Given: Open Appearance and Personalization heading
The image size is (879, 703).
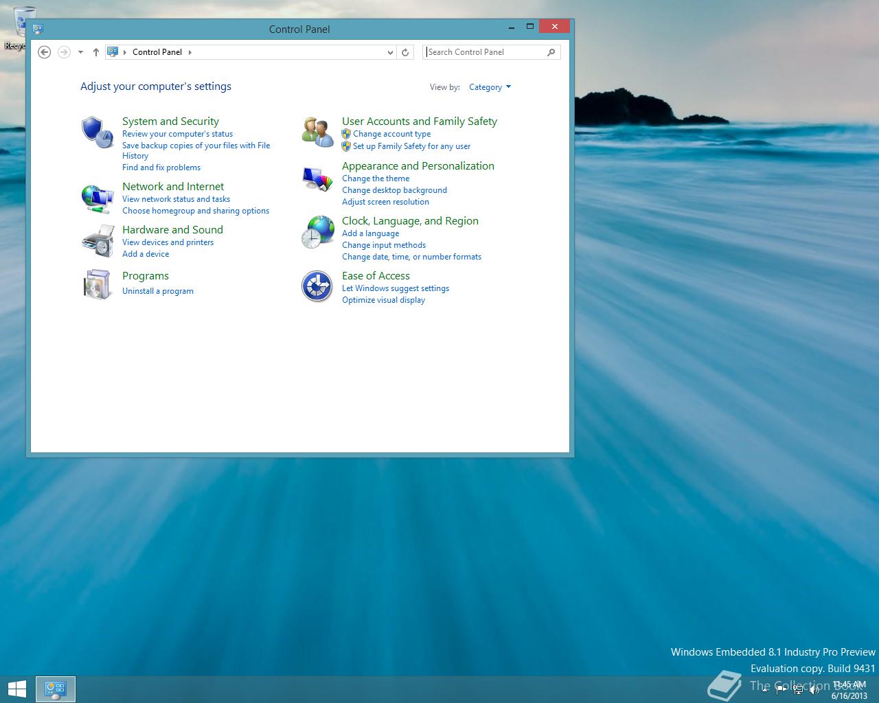Looking at the screenshot, I should (x=418, y=166).
